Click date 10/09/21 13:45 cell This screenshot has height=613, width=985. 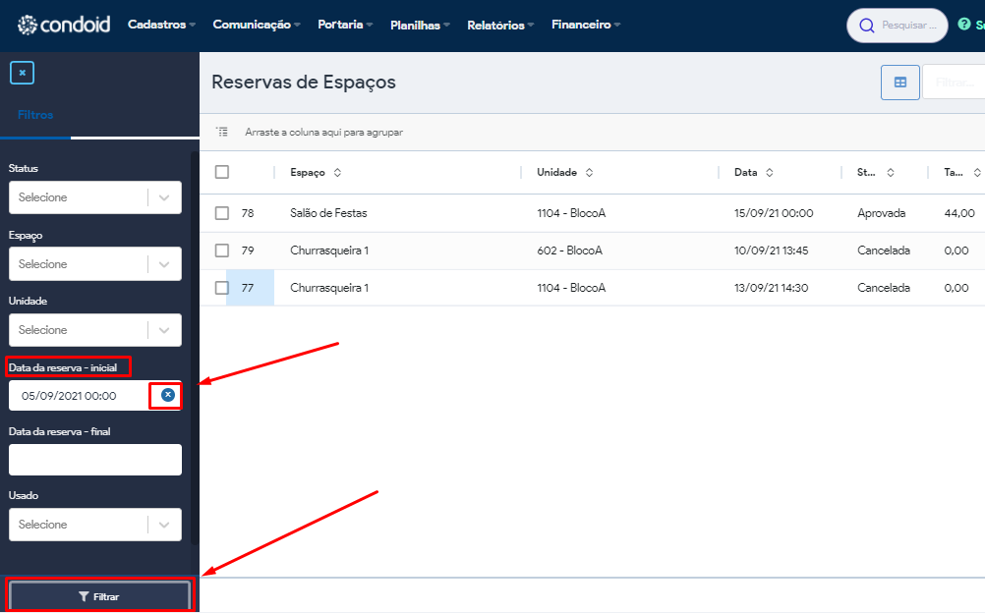[772, 251]
